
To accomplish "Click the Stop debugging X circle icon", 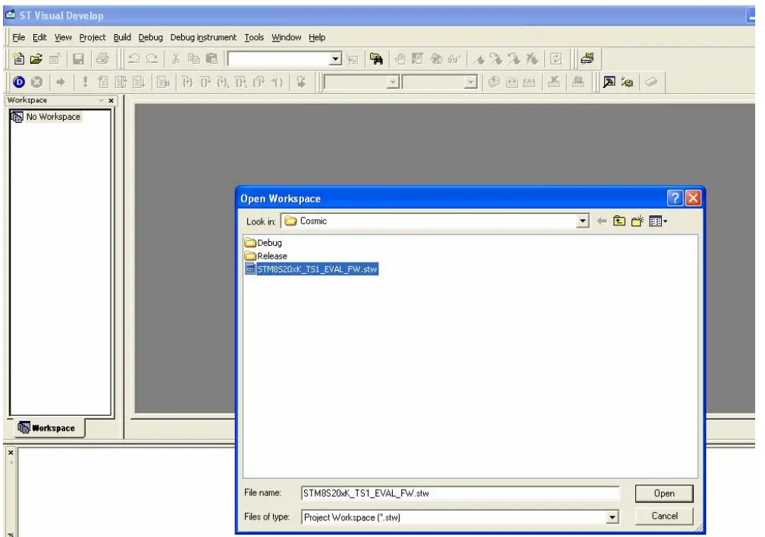I will (x=36, y=82).
